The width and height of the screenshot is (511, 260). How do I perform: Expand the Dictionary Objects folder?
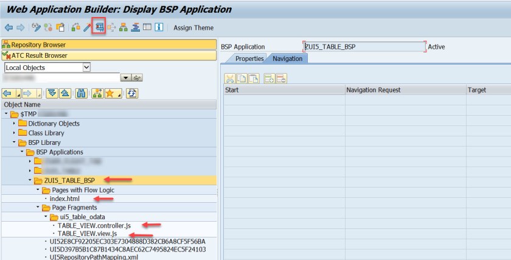(15, 124)
